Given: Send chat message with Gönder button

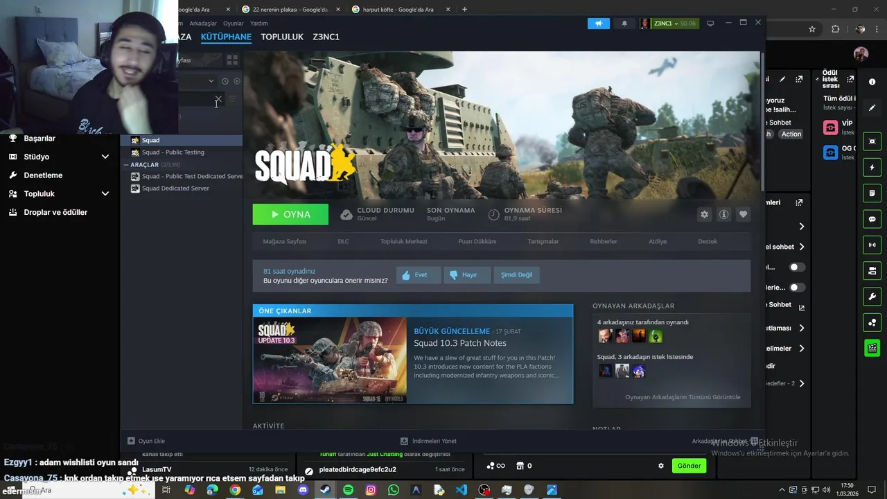Looking at the screenshot, I should 689,466.
